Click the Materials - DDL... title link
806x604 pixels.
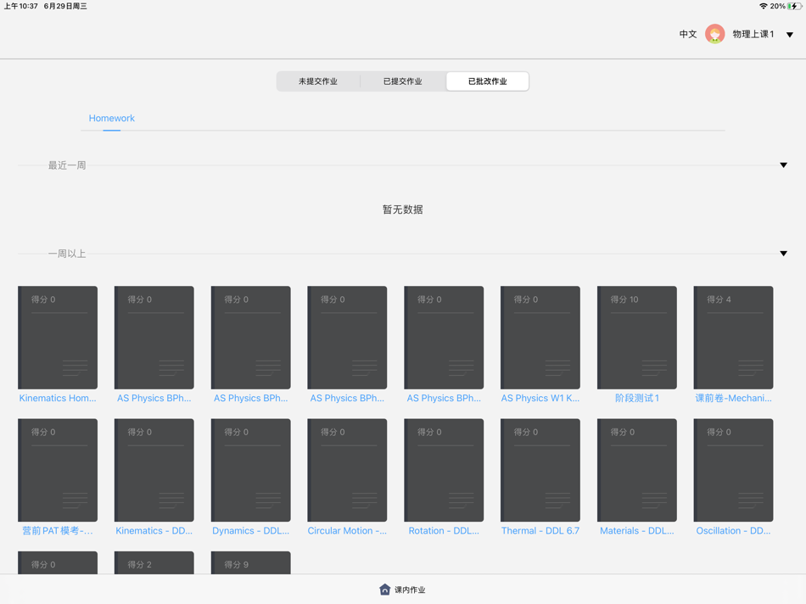pyautogui.click(x=637, y=530)
